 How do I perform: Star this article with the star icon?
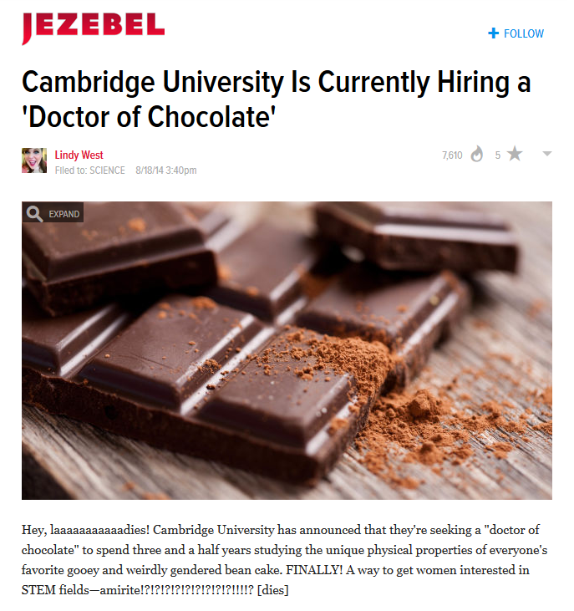(x=515, y=155)
